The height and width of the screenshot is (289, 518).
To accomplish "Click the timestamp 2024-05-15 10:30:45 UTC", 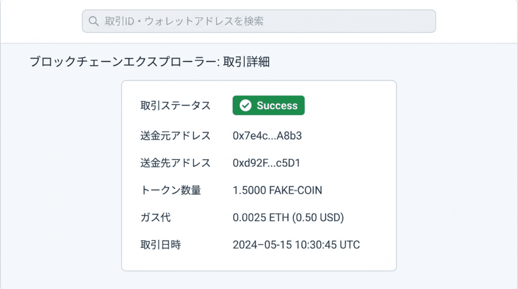I will pyautogui.click(x=296, y=245).
